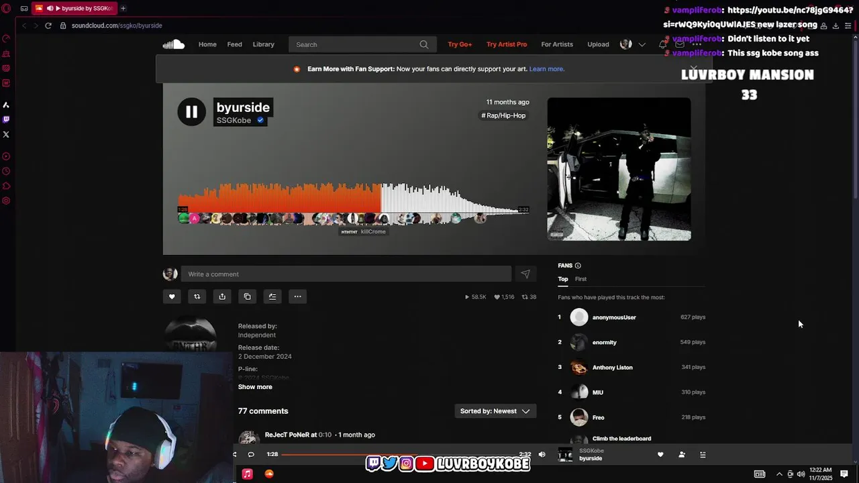Open Windows notification center icon
The height and width of the screenshot is (483, 859).
click(x=844, y=474)
